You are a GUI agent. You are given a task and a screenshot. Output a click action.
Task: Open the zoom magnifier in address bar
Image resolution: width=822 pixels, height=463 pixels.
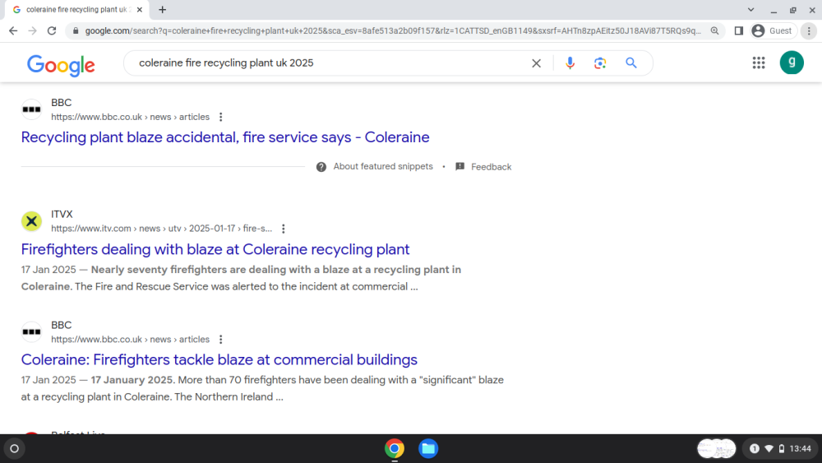coord(714,31)
